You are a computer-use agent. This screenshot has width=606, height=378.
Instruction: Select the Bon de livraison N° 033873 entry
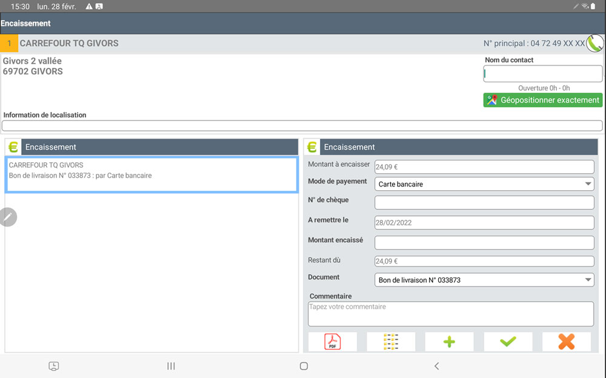(x=151, y=174)
